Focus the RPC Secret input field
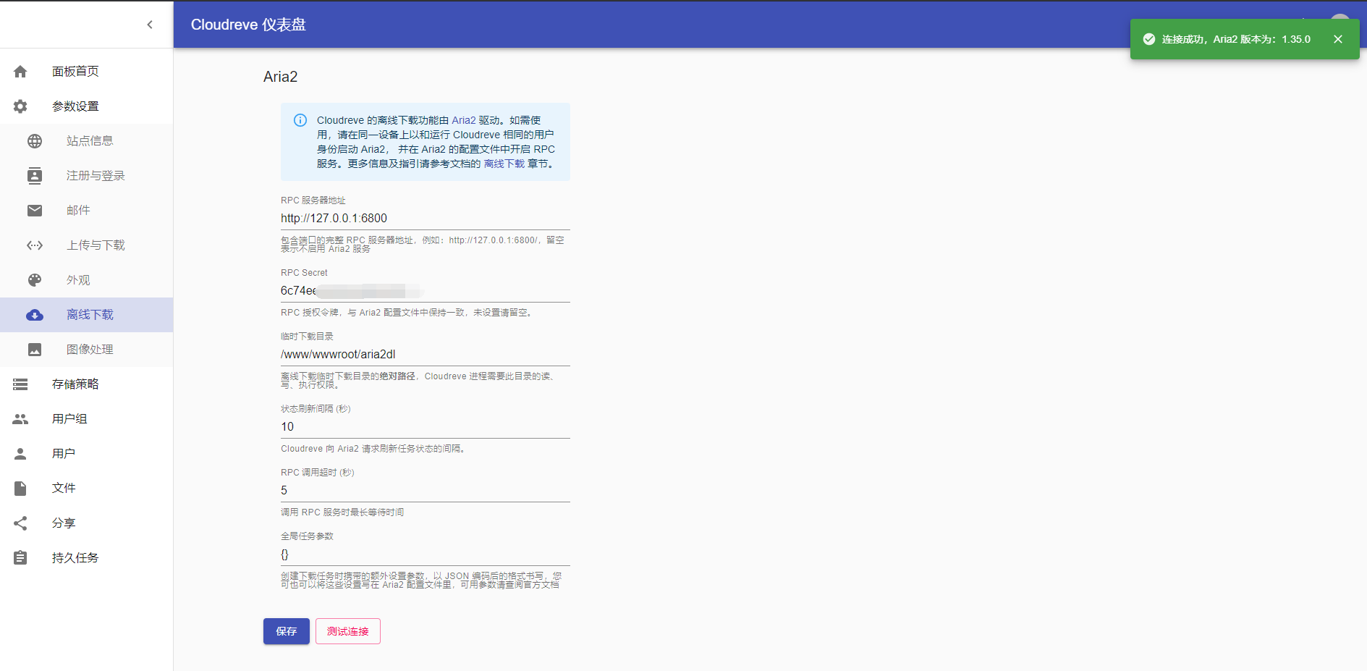 426,290
